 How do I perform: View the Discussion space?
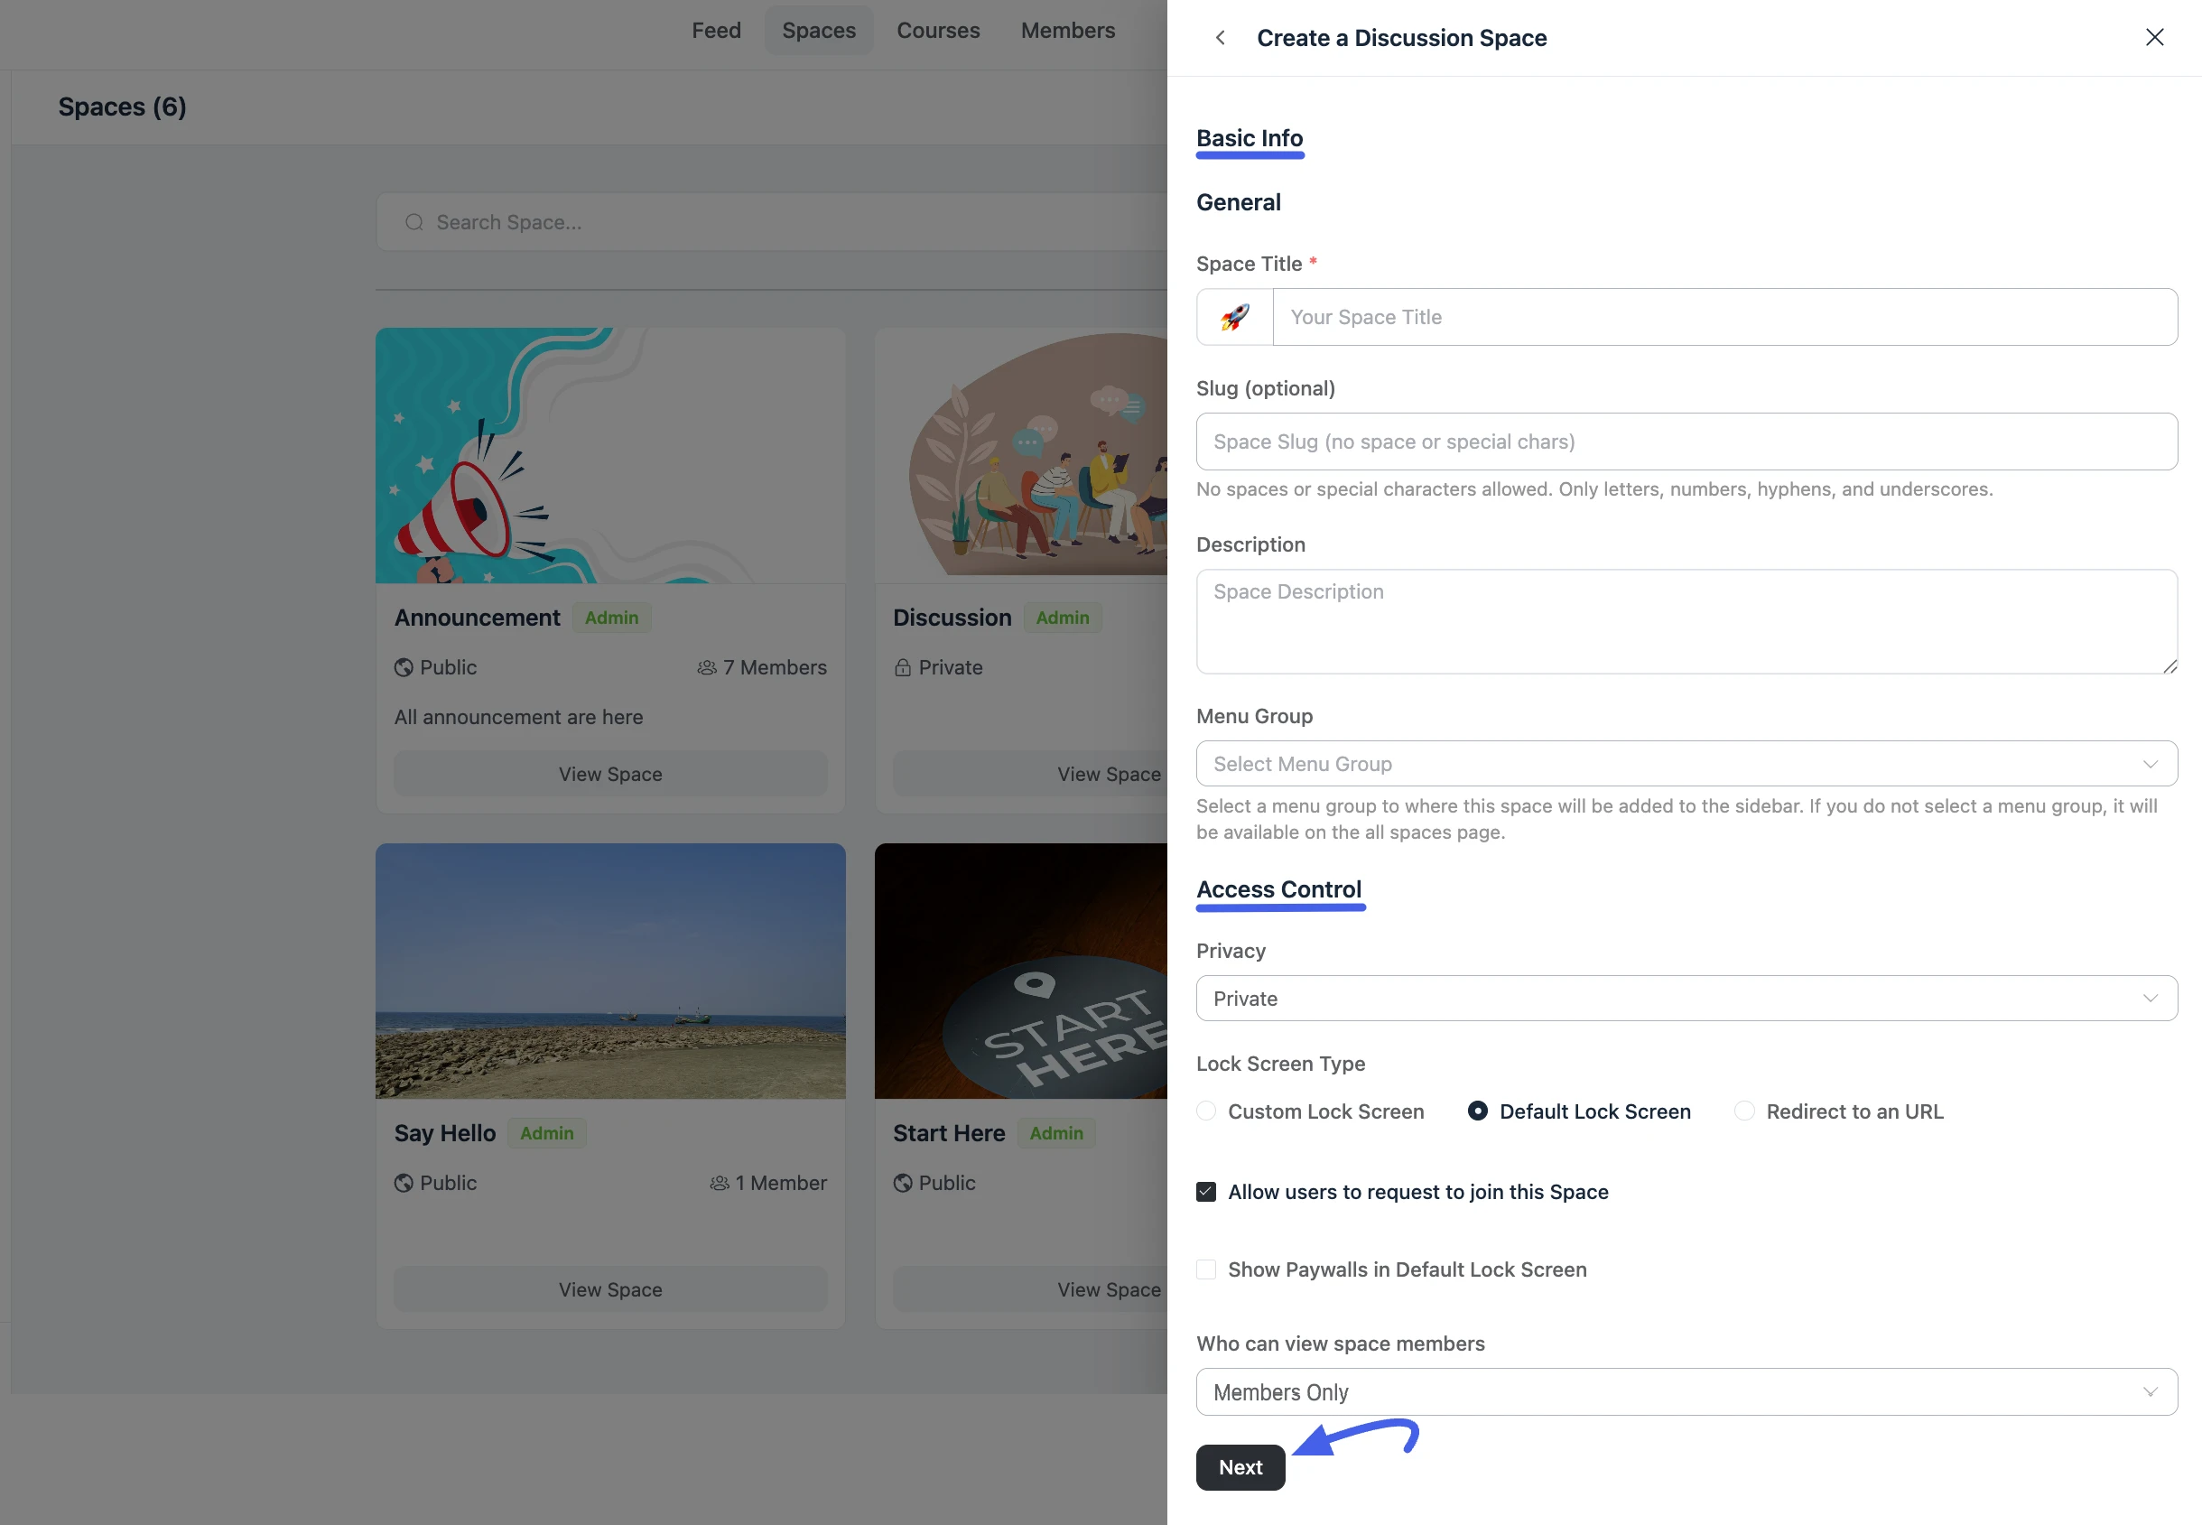[x=1030, y=774]
